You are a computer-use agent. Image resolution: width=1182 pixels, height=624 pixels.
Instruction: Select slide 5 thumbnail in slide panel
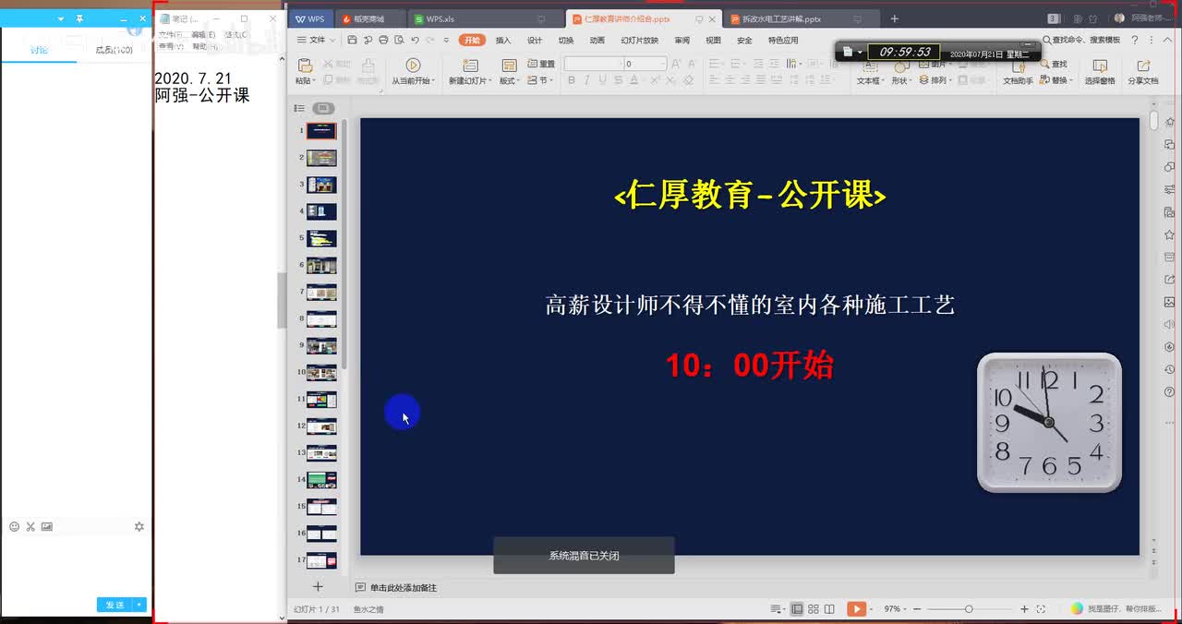tap(321, 238)
